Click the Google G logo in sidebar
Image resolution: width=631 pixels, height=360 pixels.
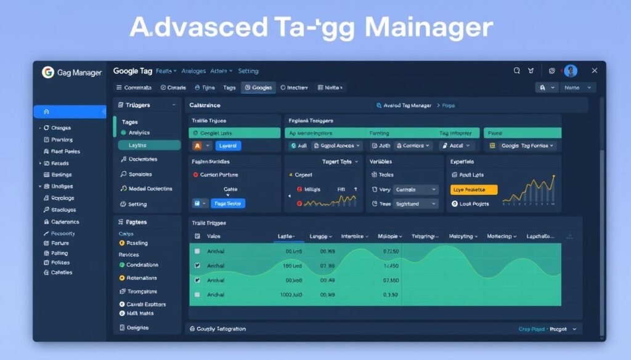pyautogui.click(x=48, y=73)
